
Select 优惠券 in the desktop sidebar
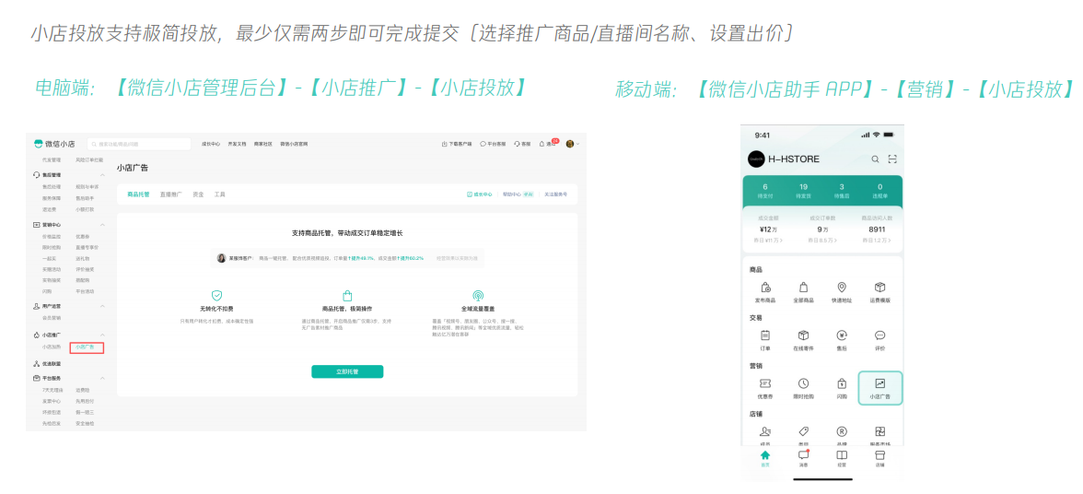83,237
